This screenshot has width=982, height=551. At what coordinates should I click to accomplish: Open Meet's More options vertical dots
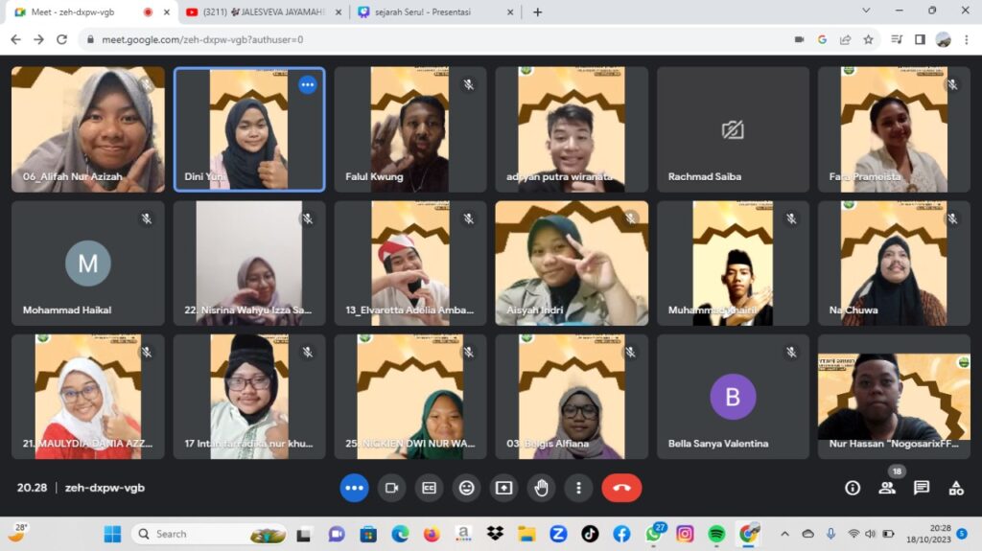(578, 488)
